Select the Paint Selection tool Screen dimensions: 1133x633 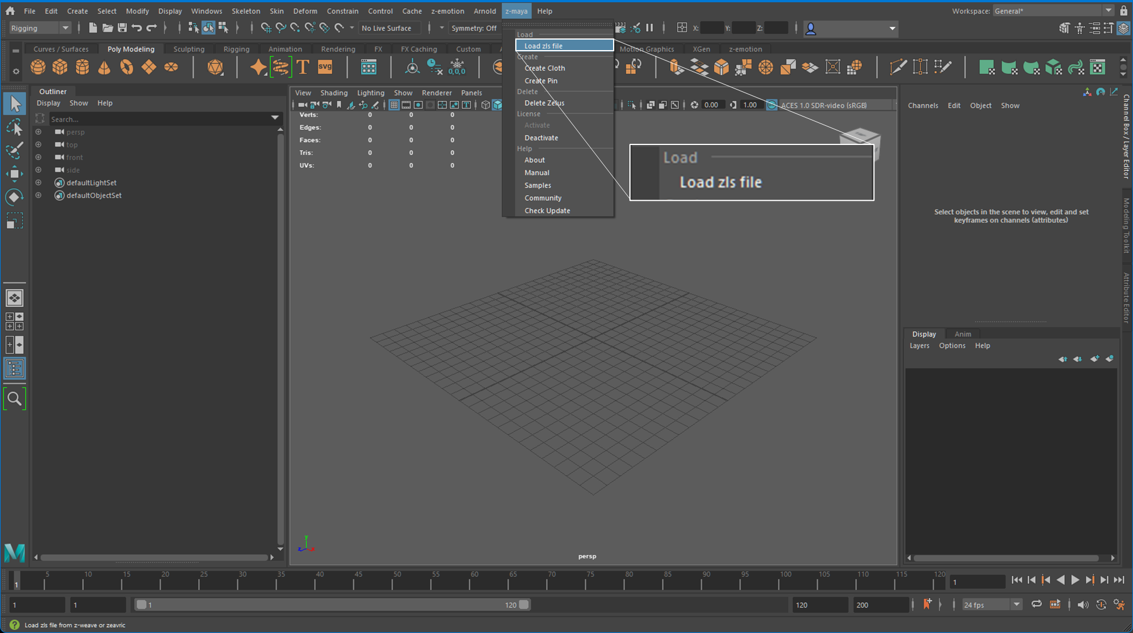tap(15, 150)
